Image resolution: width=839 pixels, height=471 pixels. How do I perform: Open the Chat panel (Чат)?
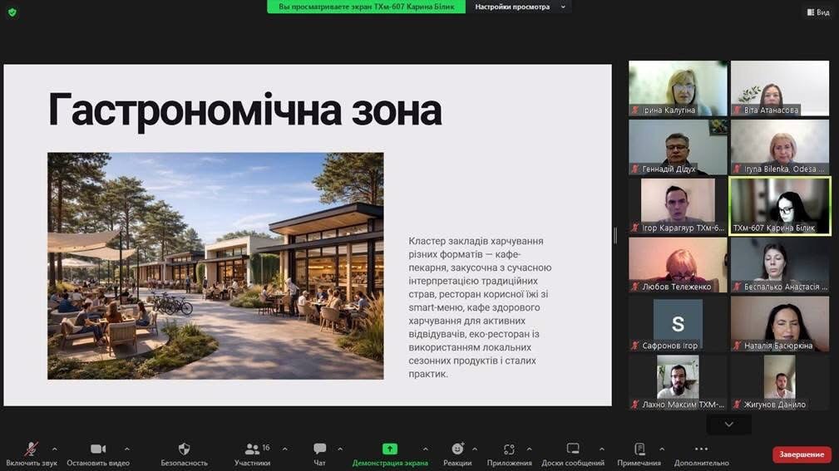(x=319, y=449)
